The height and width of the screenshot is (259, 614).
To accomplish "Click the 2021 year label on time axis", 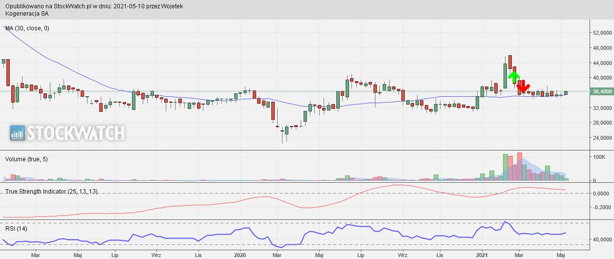I will [482, 255].
